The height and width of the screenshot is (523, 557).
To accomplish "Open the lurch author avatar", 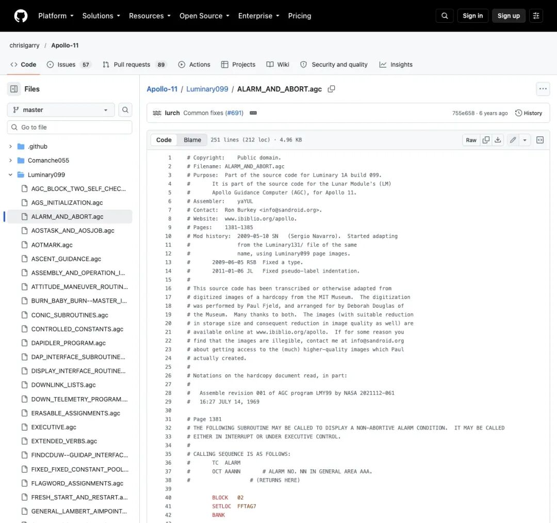I will (x=157, y=113).
